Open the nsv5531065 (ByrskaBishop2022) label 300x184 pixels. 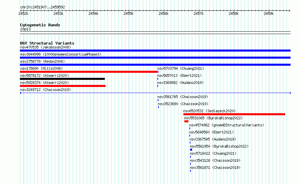pyautogui.click(x=213, y=118)
